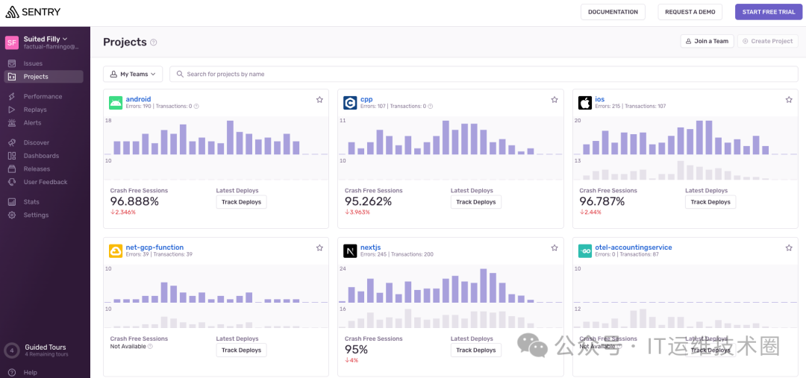Open the nextjs project link
Screen dimensions: 806x378
pos(370,247)
